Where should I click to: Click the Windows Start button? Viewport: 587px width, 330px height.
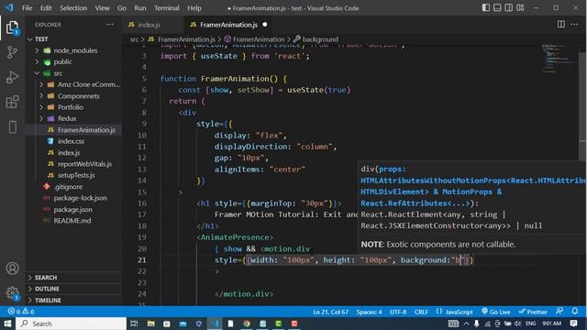(x=7, y=324)
